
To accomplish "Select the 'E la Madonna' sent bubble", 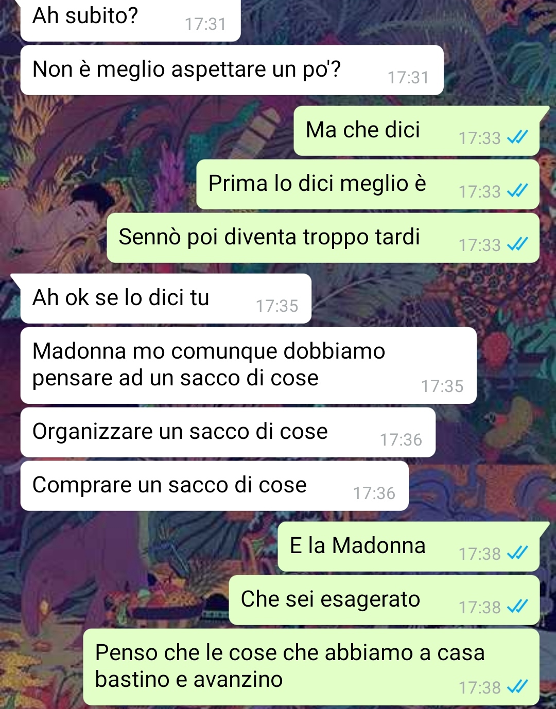I will (409, 546).
